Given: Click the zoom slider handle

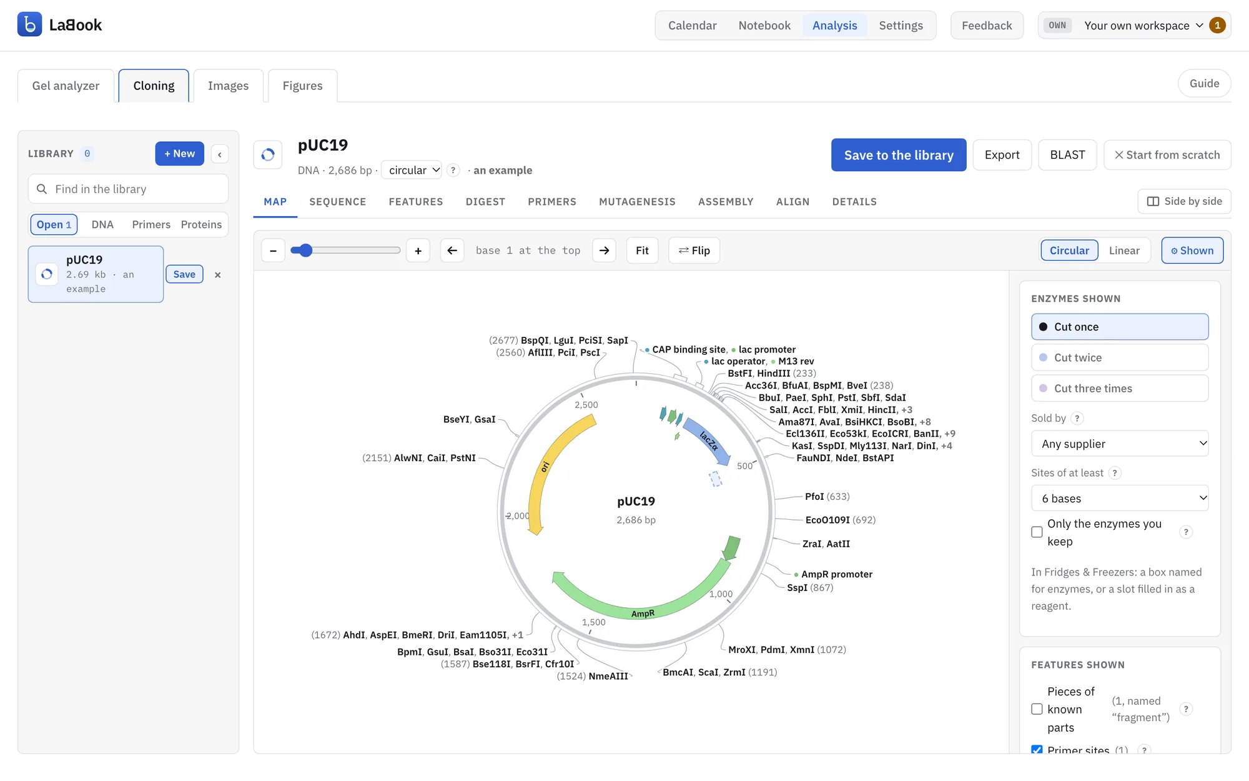Looking at the screenshot, I should (x=305, y=251).
